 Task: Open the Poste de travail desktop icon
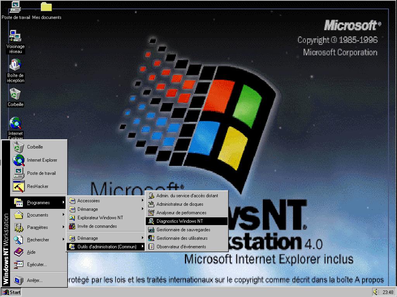[x=15, y=8]
